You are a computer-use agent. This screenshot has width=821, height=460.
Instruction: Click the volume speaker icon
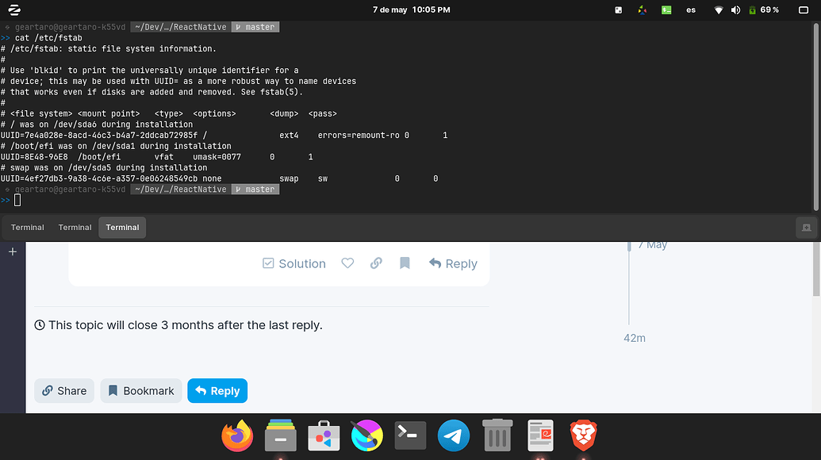[735, 10]
